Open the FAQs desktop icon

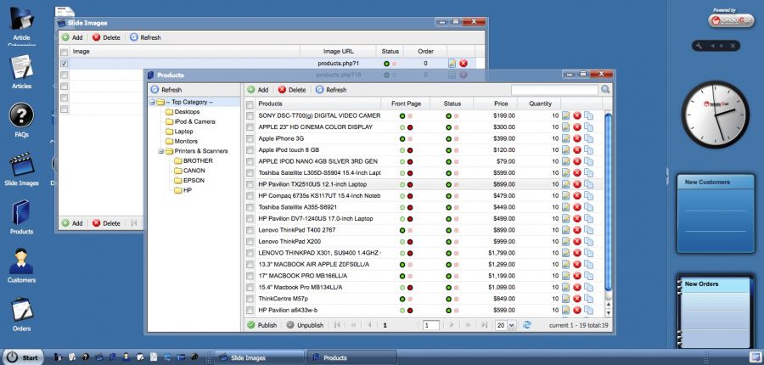[x=21, y=120]
